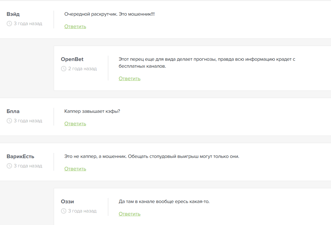Click the username ВарикЕсть
Screen dimensions: 331x225
point(20,156)
